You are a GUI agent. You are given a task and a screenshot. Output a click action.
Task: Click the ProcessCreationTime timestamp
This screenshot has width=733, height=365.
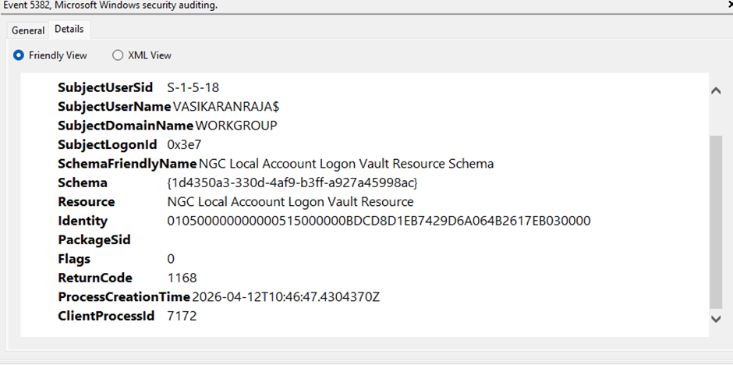point(285,297)
